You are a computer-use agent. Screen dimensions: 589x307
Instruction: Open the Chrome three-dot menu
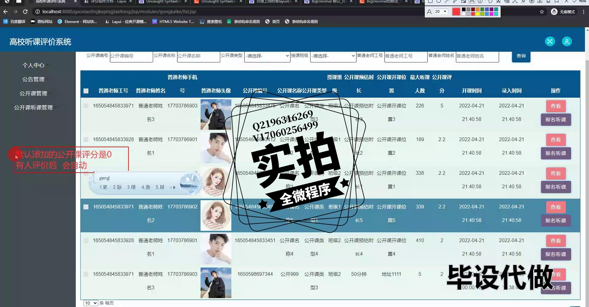(583, 12)
